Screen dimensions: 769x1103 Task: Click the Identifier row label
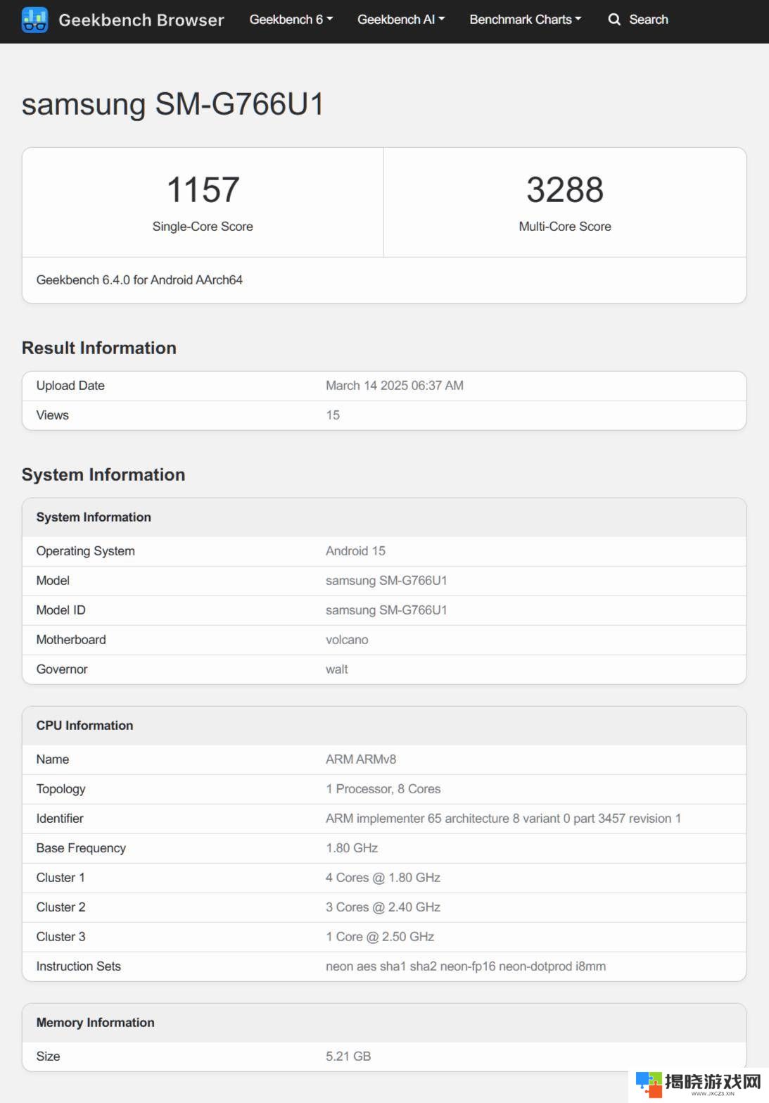[60, 819]
